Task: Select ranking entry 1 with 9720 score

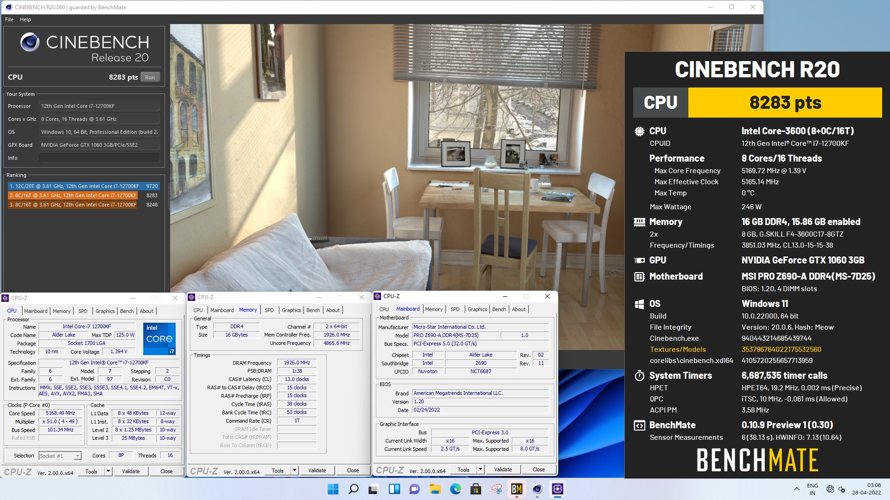Action: click(83, 186)
